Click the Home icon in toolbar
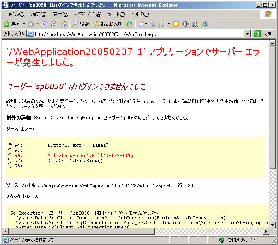Screen dimensions: 278x245 pyautogui.click(x=64, y=24)
